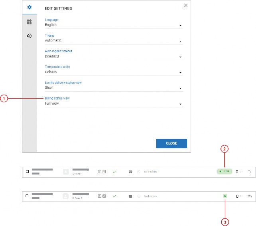Click the crossed-circle icon in the star-only badge row
This screenshot has height=226, width=256.
point(139,196)
